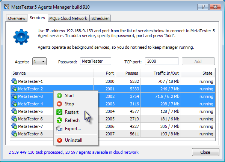This screenshot has height=162, width=225.
Task: Click port value 2007
Action: point(110,134)
